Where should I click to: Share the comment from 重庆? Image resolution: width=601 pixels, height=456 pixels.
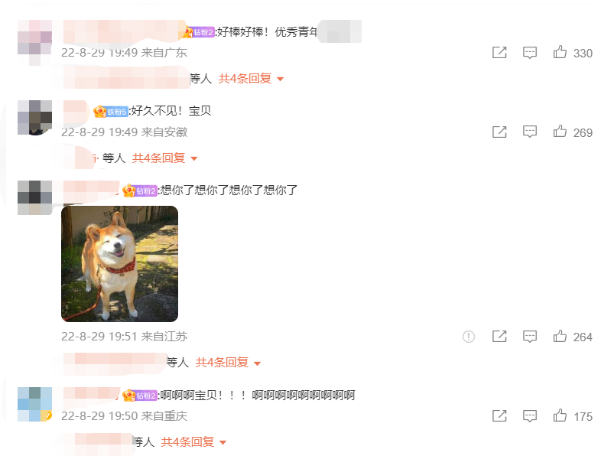499,415
